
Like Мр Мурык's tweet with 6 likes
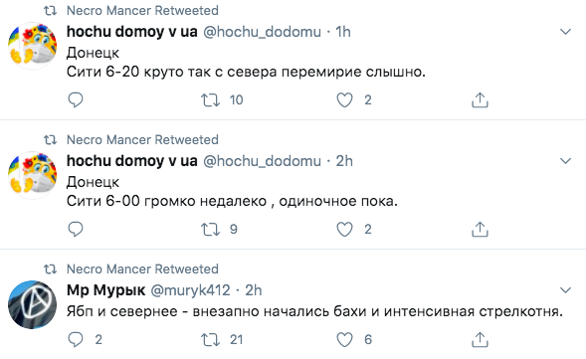point(344,340)
